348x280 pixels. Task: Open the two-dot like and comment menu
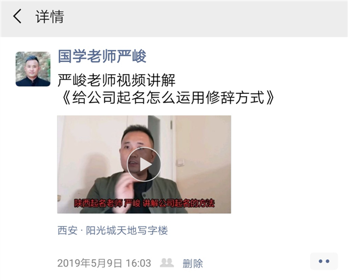click(324, 261)
